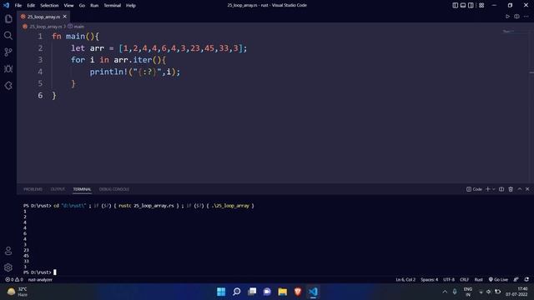Switch to the Problems tab
The height and width of the screenshot is (300, 534).
[33, 189]
